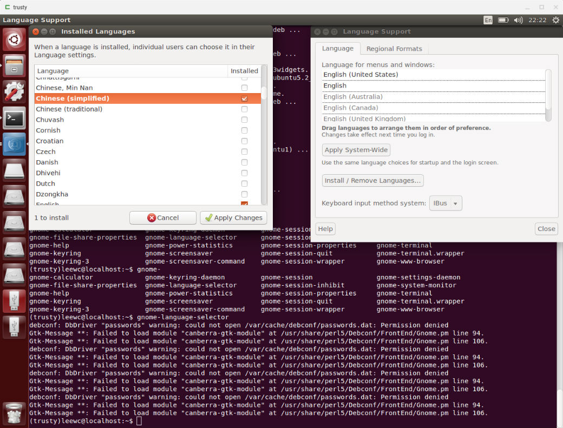Image resolution: width=563 pixels, height=428 pixels.
Task: Select English (United Kingdom) in menu languages
Action: (x=434, y=118)
